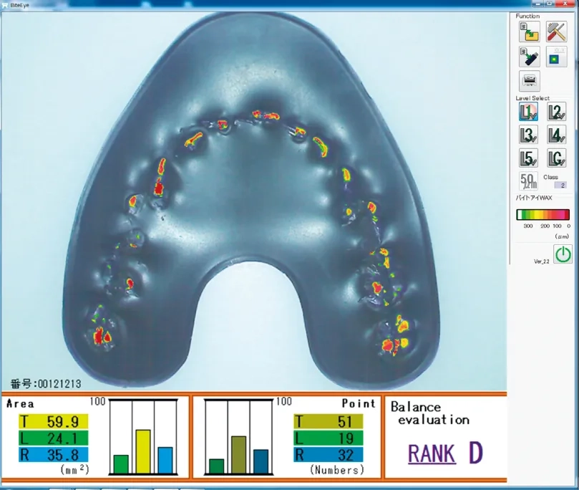Click the green power button icon
This screenshot has width=579, height=490.
click(563, 254)
